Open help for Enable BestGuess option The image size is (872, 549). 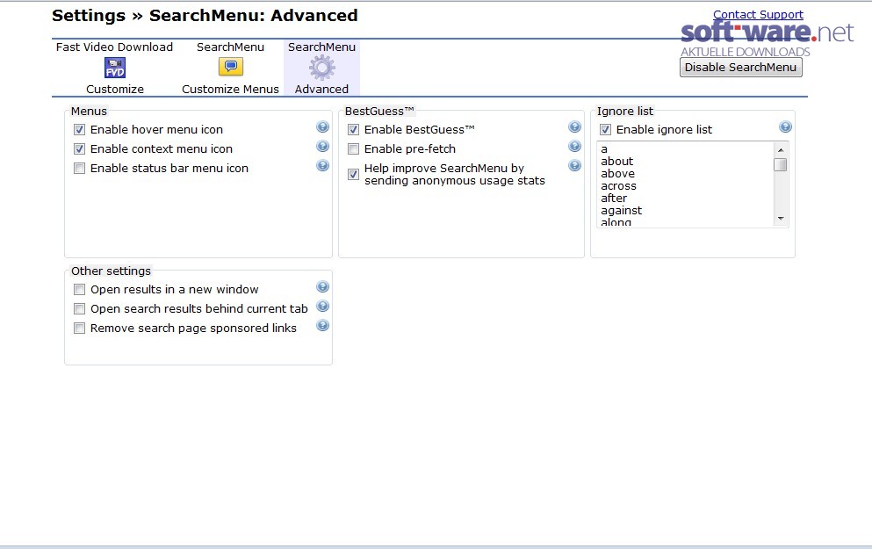574,126
